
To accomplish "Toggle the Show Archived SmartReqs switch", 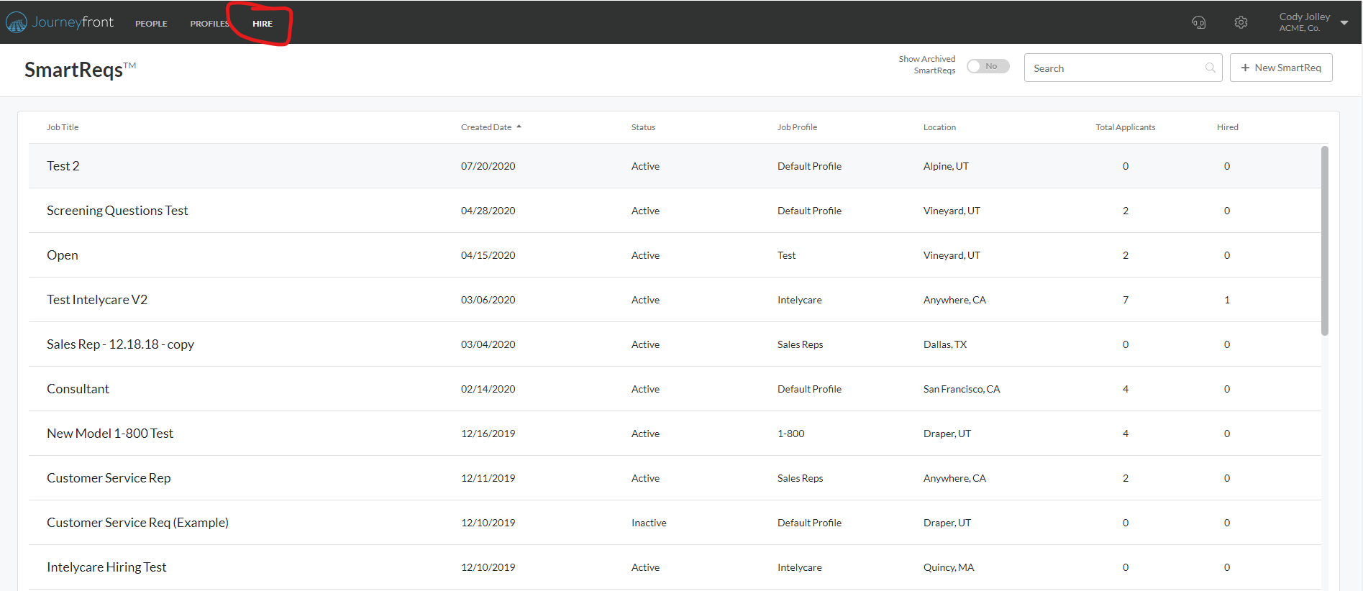I will [x=988, y=66].
